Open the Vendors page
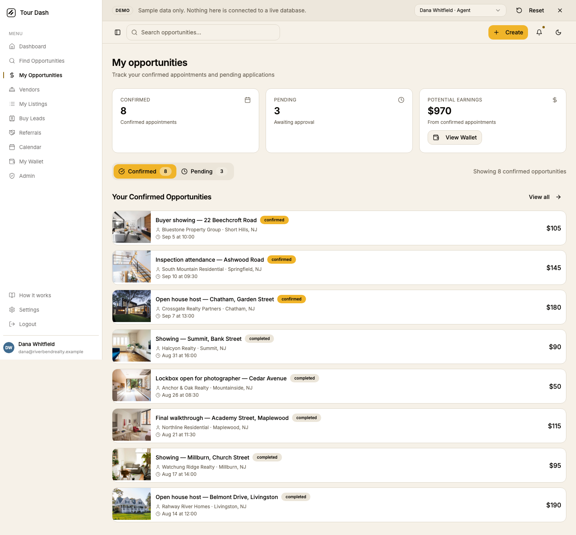 tap(51, 89)
